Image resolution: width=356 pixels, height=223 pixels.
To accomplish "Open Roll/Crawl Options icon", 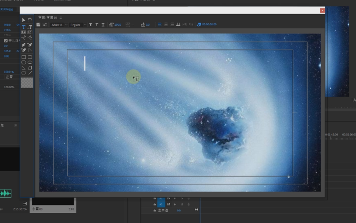I will (44, 25).
